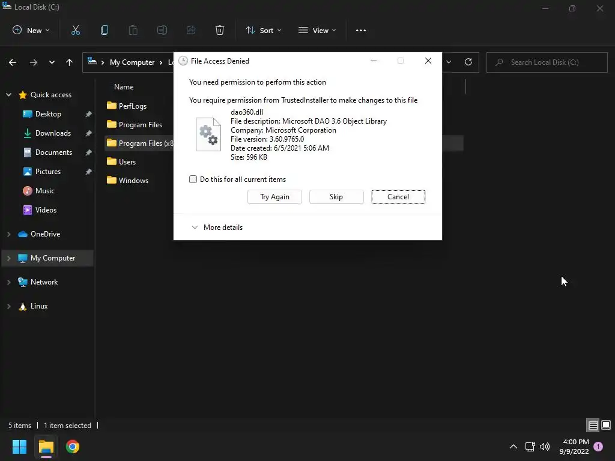Expand the Linux tree node
This screenshot has width=615, height=461.
coord(8,306)
